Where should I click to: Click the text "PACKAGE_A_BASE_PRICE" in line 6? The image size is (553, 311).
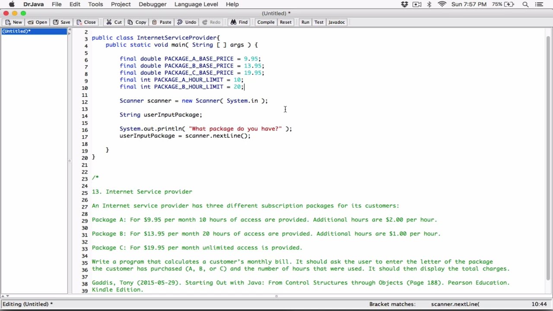[x=199, y=59]
